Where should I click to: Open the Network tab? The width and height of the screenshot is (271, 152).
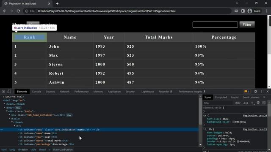(64, 92)
